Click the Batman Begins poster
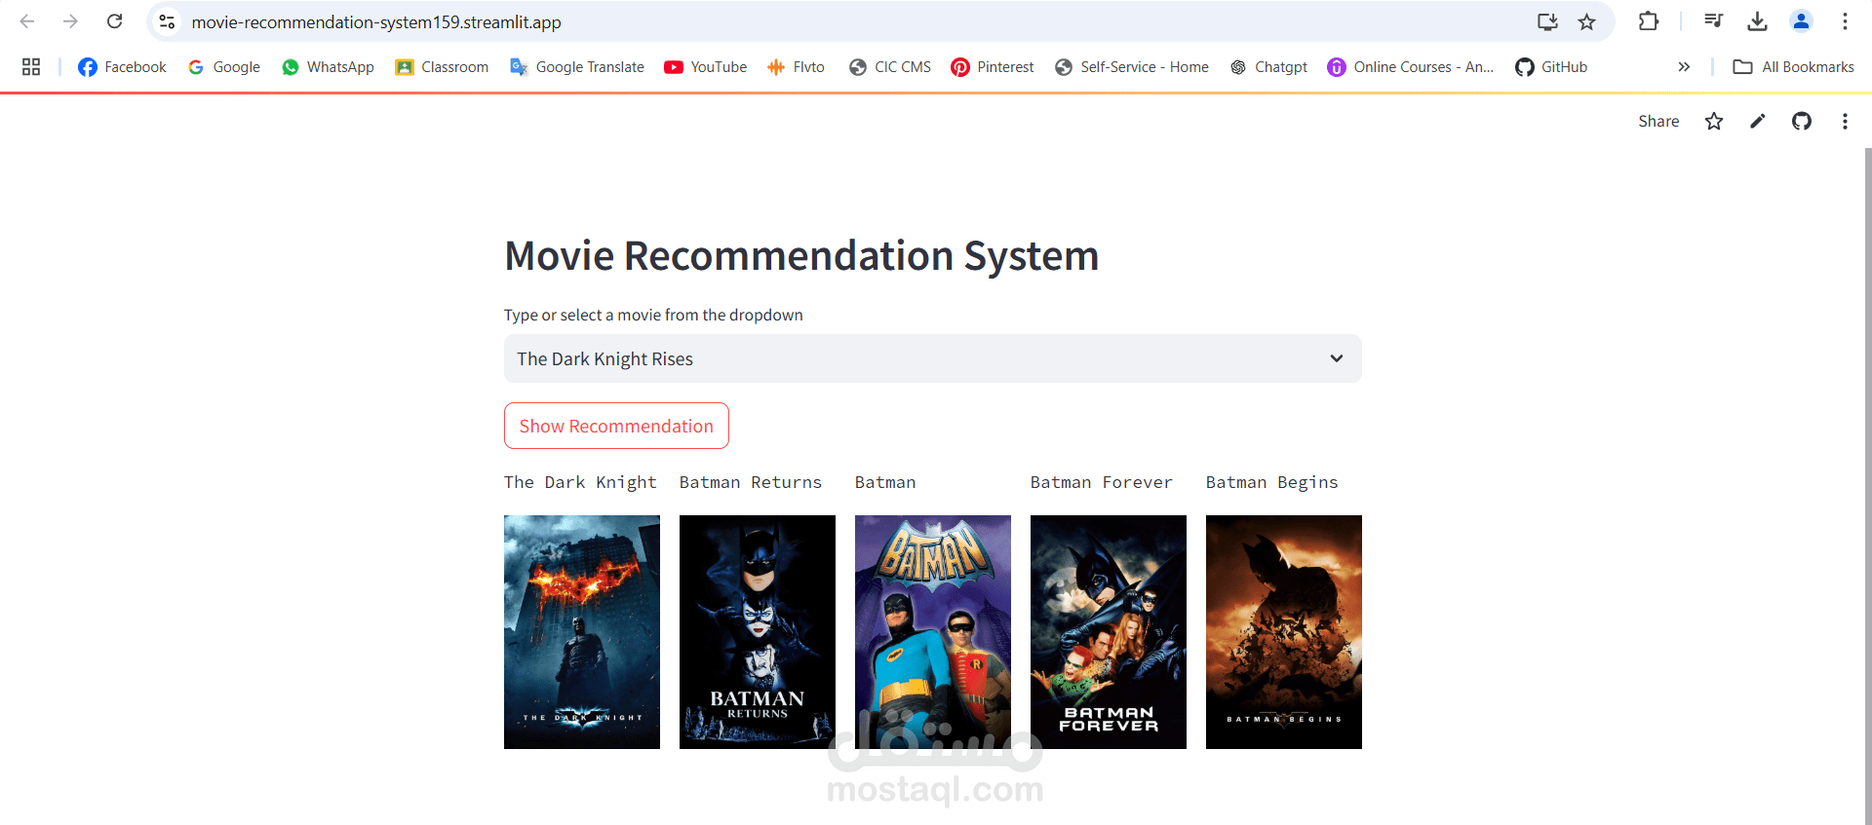The width and height of the screenshot is (1872, 825). coord(1284,632)
